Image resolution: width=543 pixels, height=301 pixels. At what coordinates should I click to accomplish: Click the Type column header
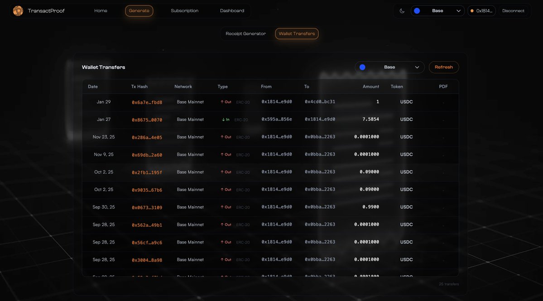coord(223,86)
